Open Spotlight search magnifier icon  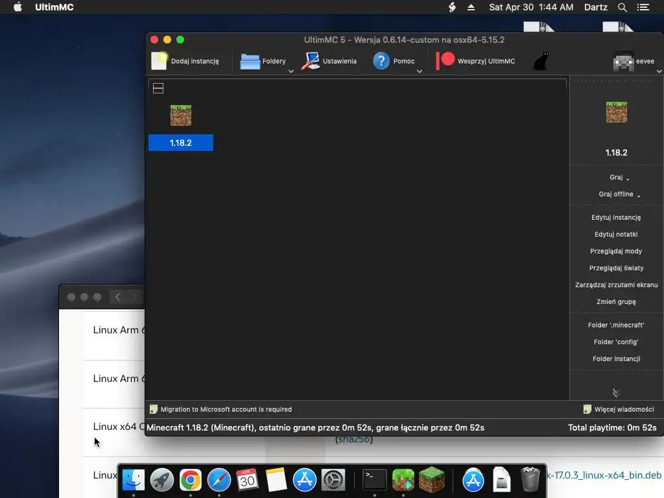coord(622,7)
